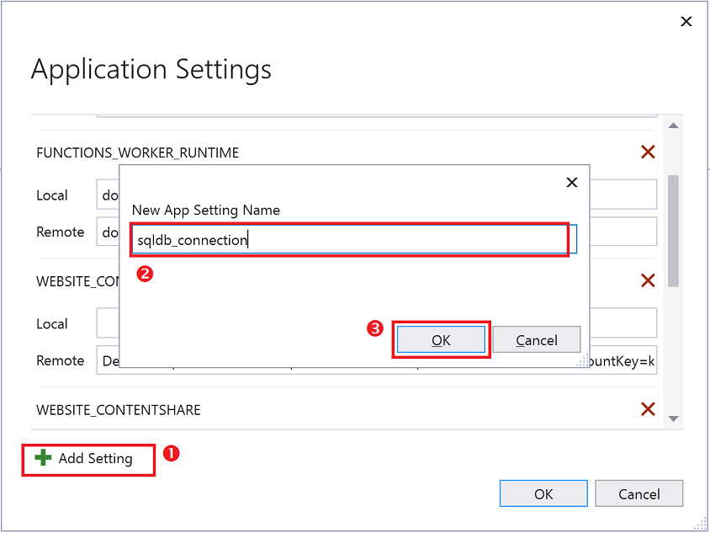The height and width of the screenshot is (533, 710).
Task: Close the Application Settings dialog
Action: click(686, 21)
